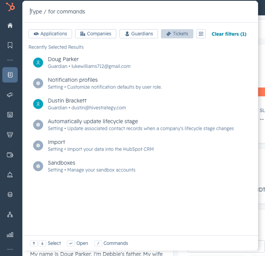Open the Sandboxes setting result
This screenshot has width=265, height=256.
pos(140,166)
